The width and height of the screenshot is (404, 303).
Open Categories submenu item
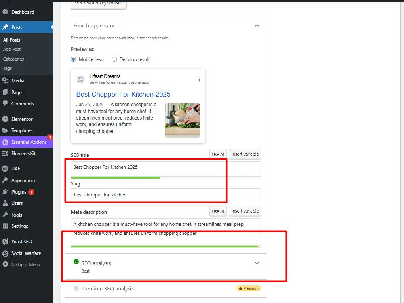coord(13,59)
